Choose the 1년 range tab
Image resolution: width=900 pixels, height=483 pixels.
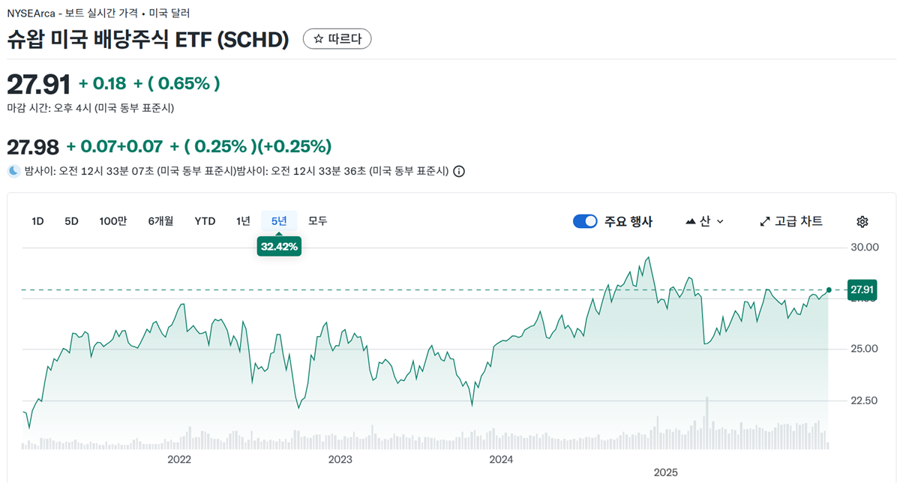click(243, 221)
